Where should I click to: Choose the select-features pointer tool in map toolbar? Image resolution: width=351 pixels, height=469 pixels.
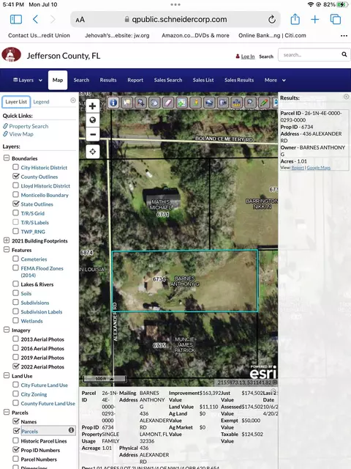click(x=127, y=103)
